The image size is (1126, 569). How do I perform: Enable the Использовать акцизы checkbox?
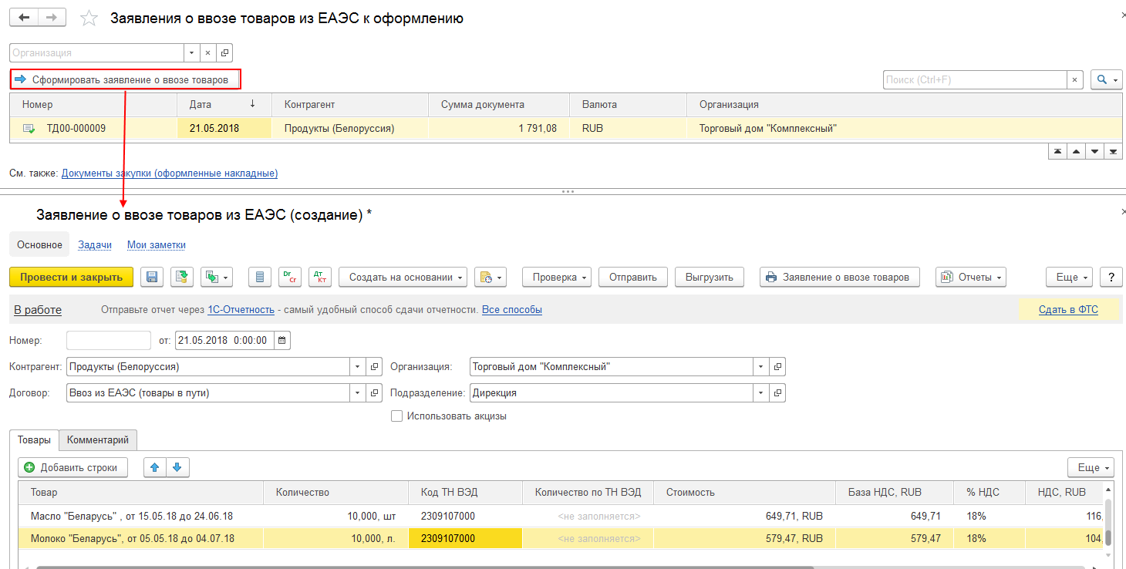(x=397, y=416)
